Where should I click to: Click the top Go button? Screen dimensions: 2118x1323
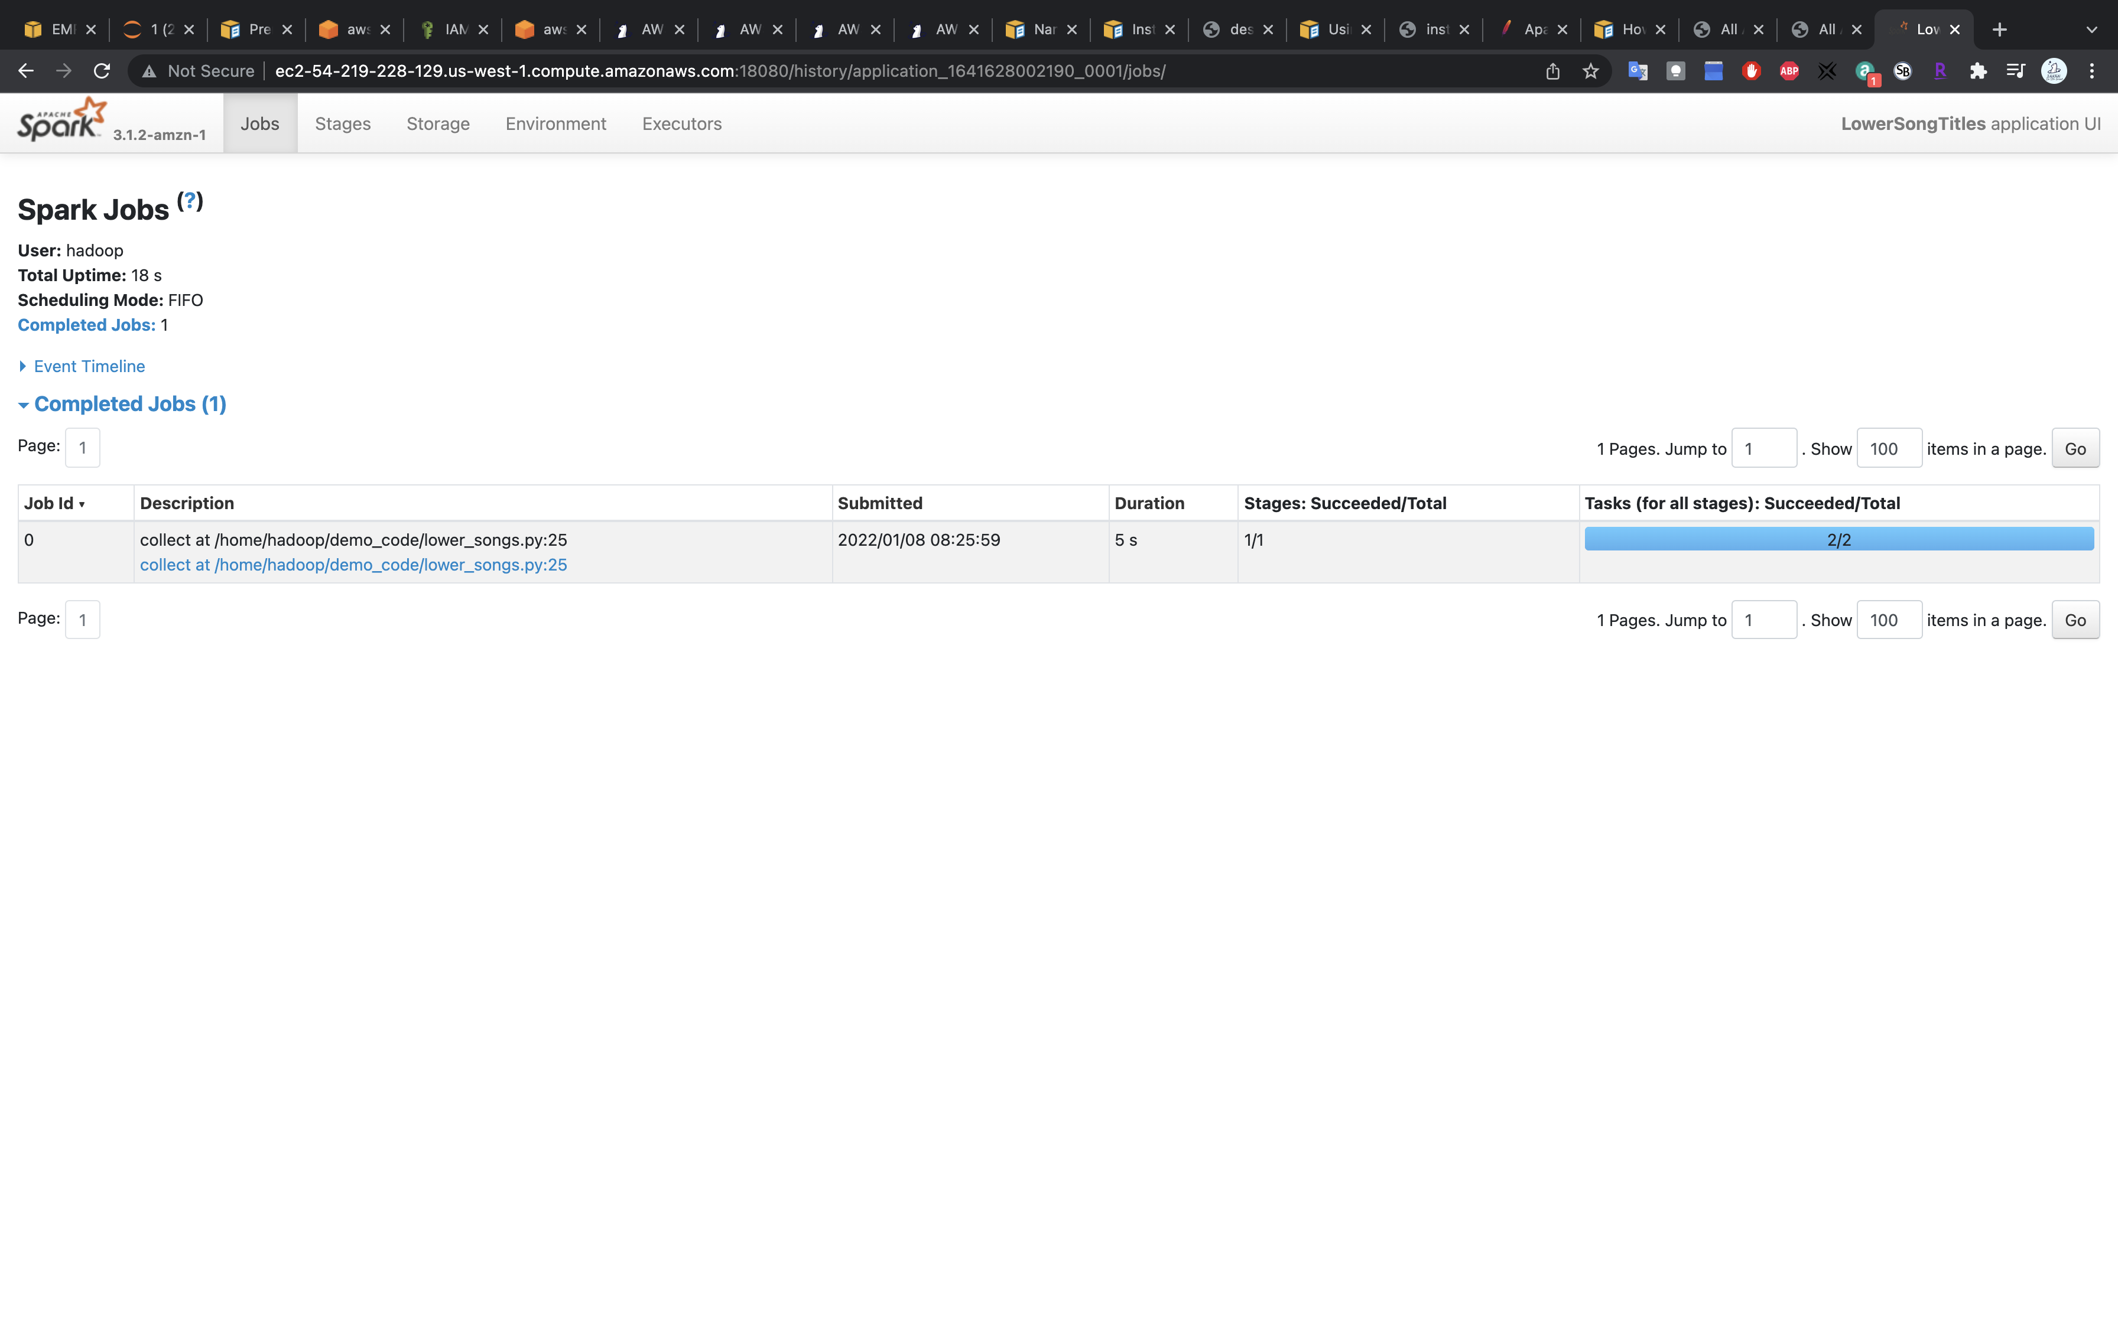pos(2074,449)
